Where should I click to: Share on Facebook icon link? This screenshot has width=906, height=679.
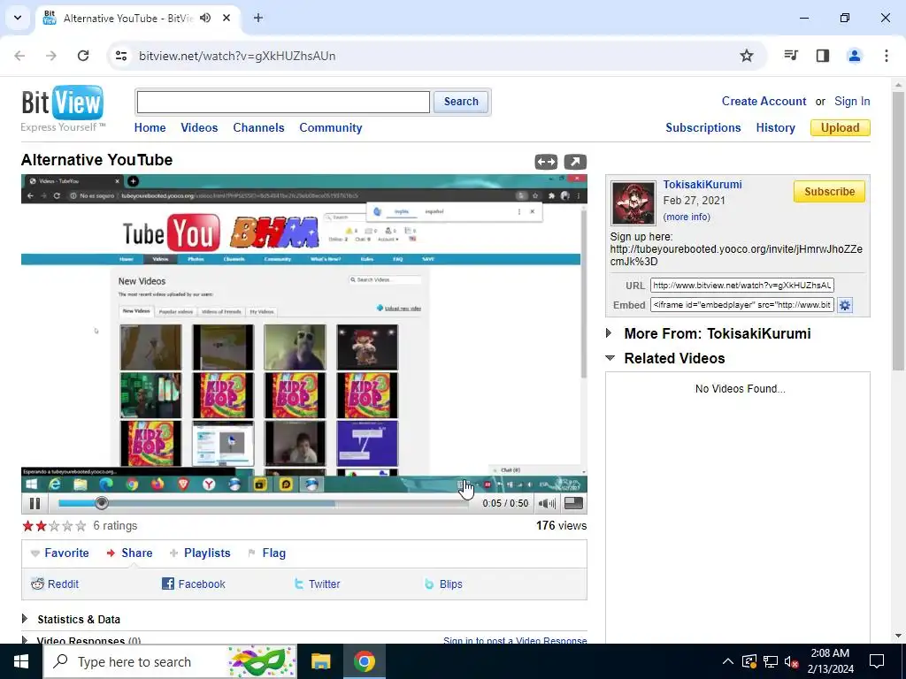point(194,584)
